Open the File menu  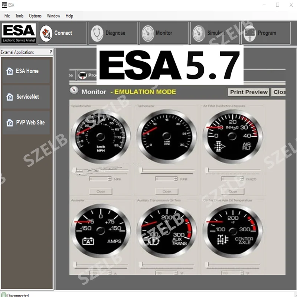point(7,16)
